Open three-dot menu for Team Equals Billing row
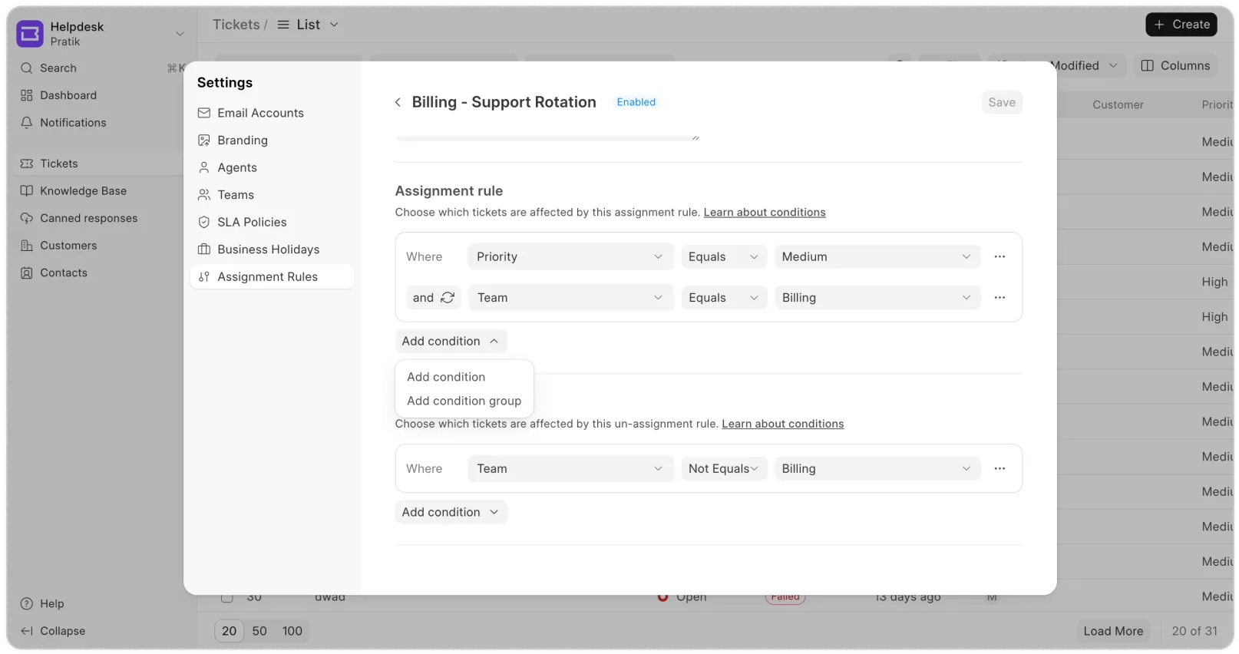Screen dimensions: 1239x654 999,298
